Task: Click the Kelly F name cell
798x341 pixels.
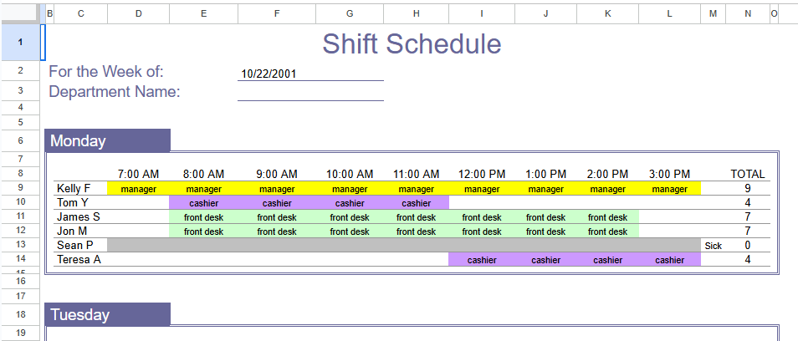Action: click(x=80, y=189)
